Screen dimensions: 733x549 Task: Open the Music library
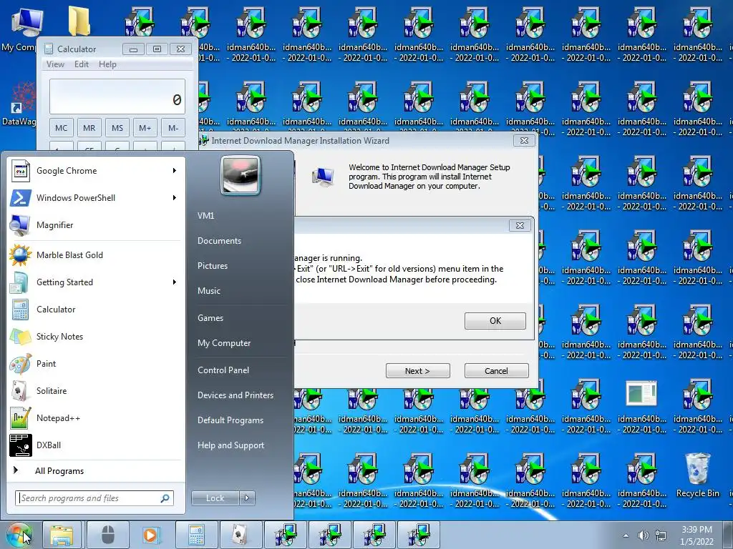(x=209, y=291)
